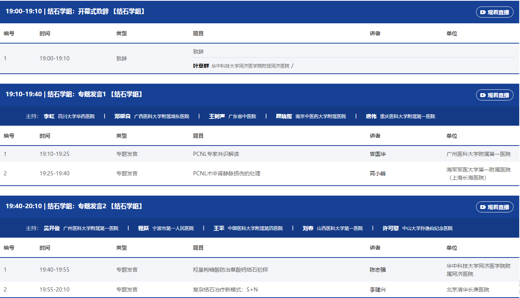Click moderator name 王树声

(x=217, y=117)
